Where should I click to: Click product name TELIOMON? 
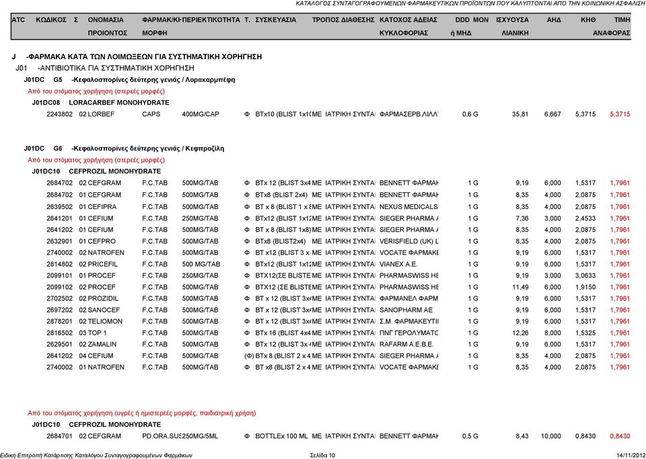tap(105, 322)
